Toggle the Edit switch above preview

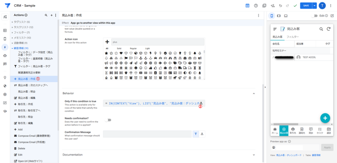coord(315,16)
